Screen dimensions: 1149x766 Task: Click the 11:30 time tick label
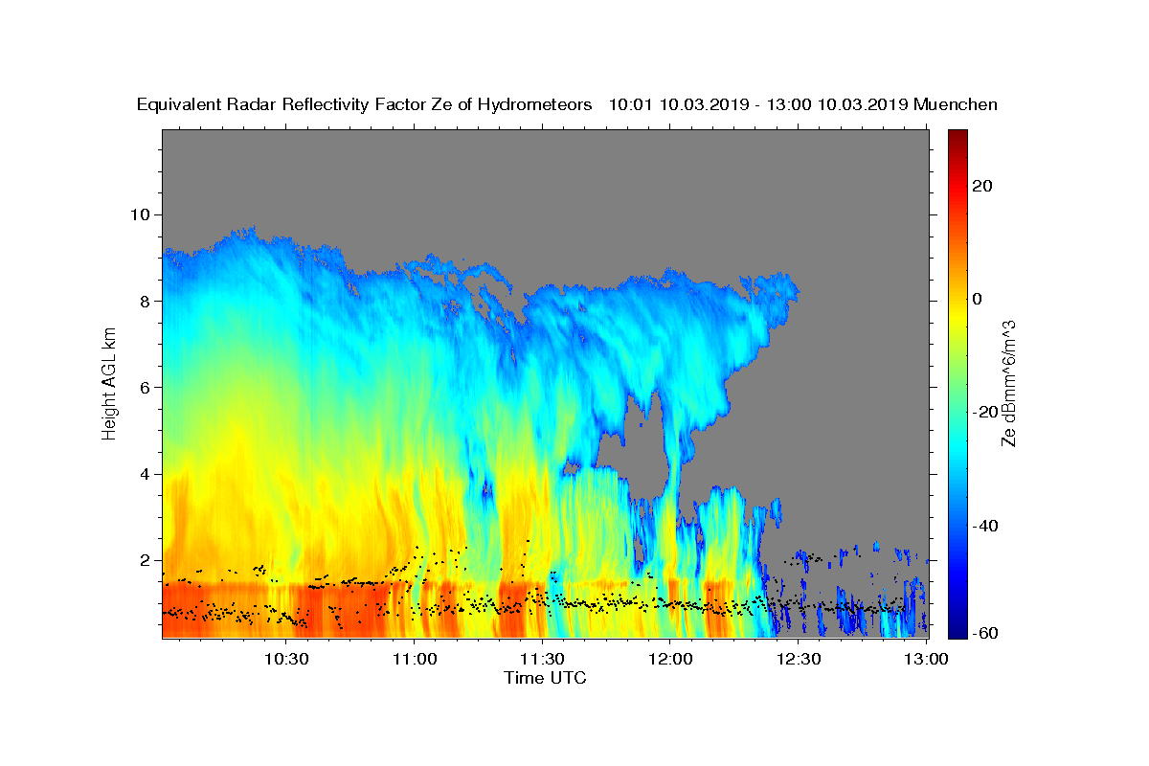point(542,659)
